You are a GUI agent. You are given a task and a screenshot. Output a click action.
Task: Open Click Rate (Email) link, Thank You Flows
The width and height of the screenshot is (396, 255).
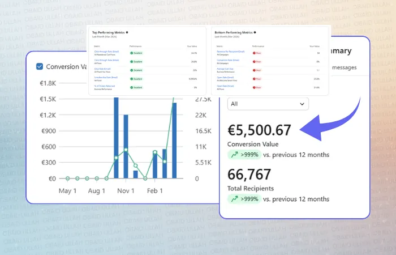click(102, 69)
